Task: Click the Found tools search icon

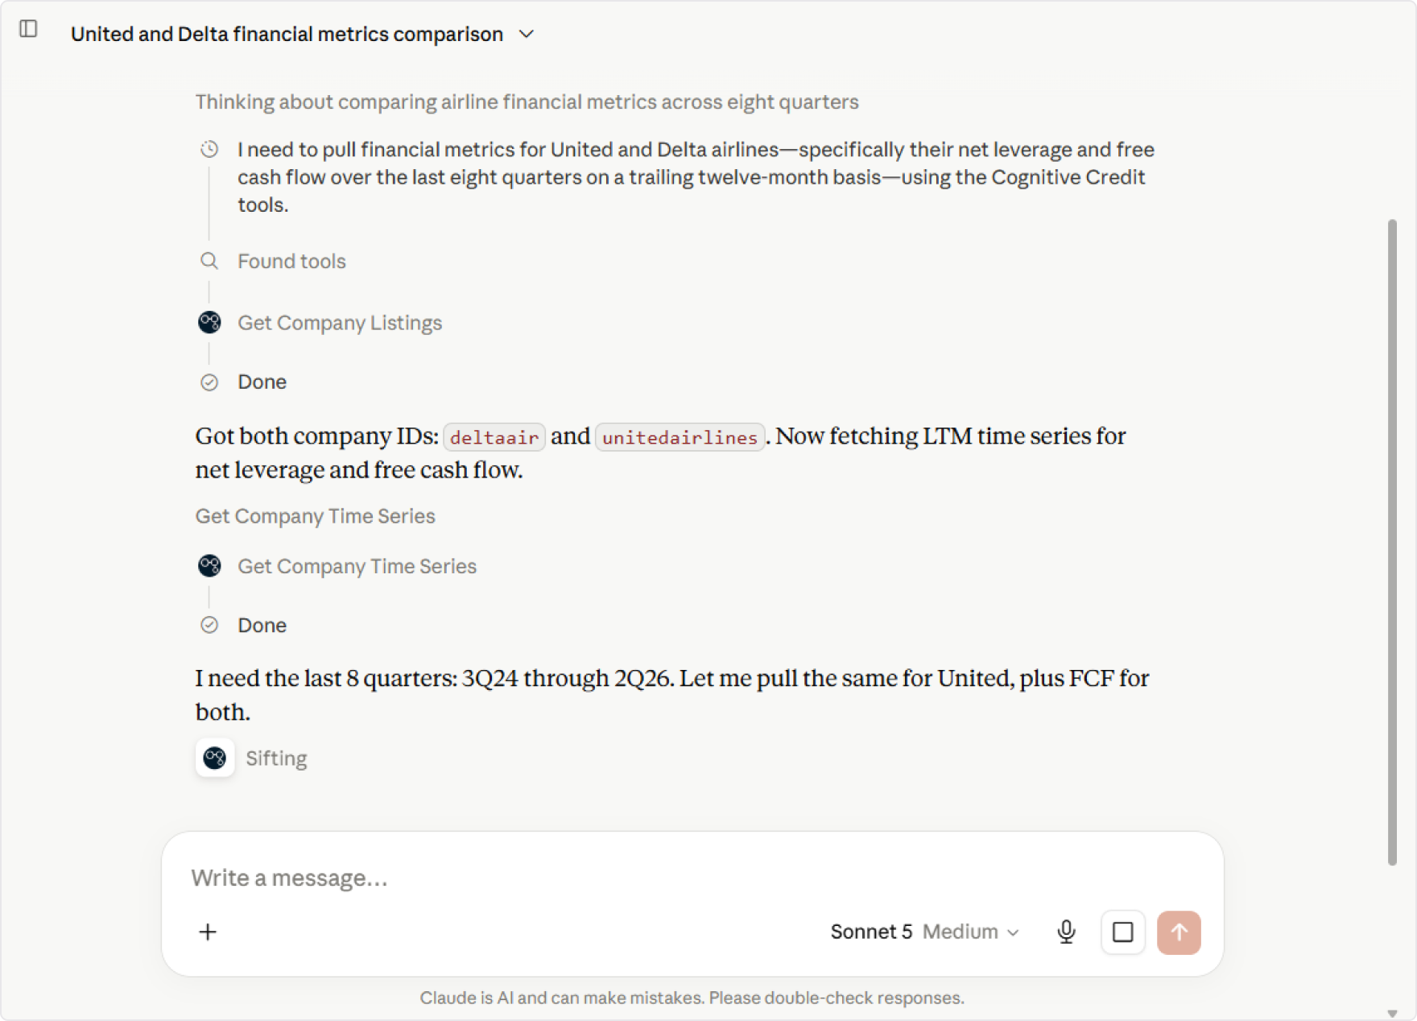Action: [x=209, y=261]
